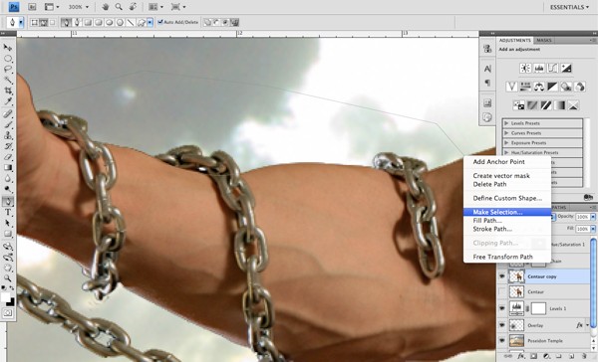This screenshot has width=598, height=362.
Task: Select the Eraser tool
Action: coord(8,157)
